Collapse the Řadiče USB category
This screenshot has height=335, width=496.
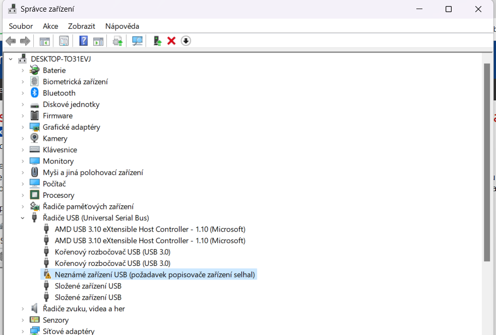[23, 218]
